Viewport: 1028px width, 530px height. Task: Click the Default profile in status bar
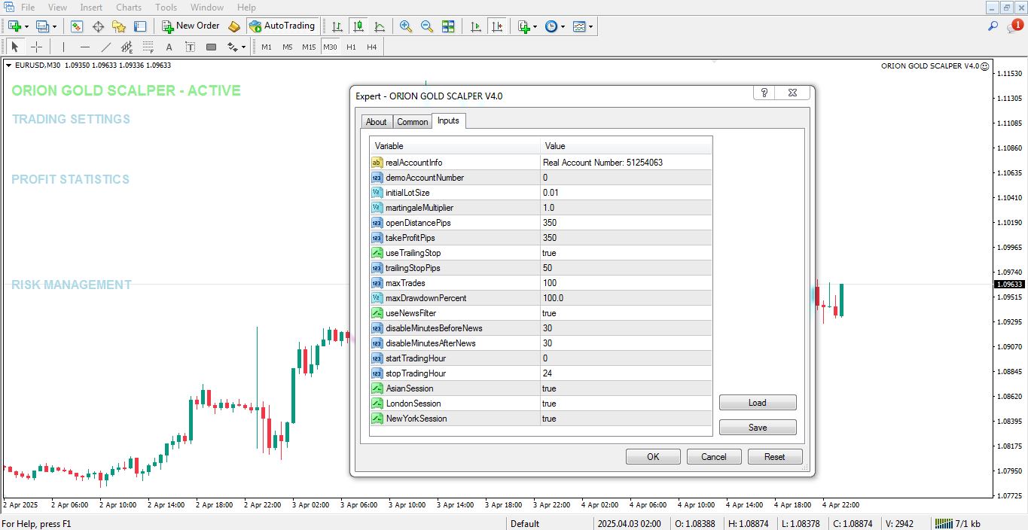(525, 524)
